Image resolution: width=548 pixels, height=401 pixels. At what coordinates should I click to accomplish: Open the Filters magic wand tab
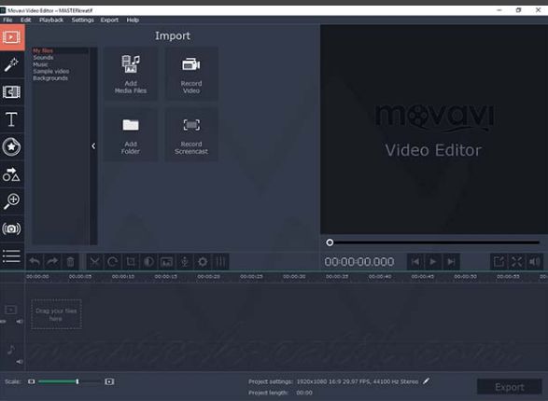click(12, 65)
